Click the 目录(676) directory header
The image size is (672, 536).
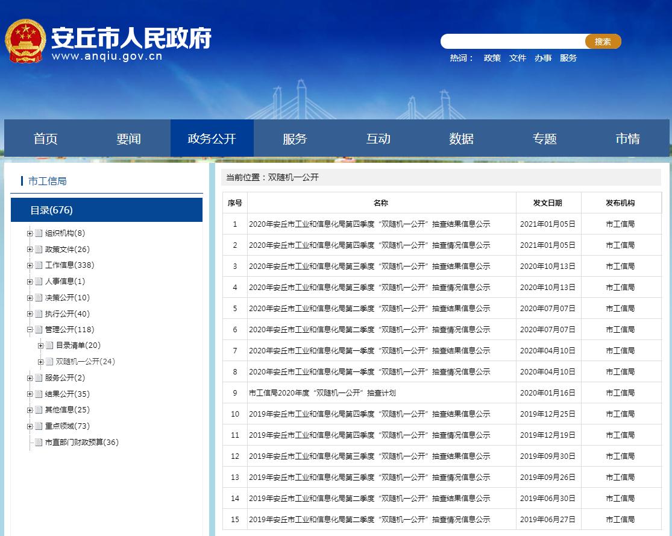coord(107,210)
